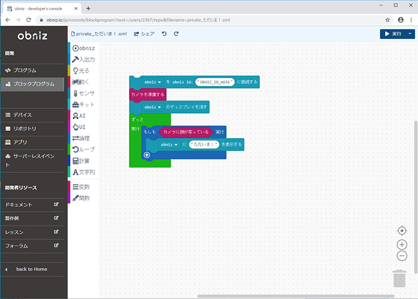This screenshot has width=418, height=299.
Task: Open the trash can in the workspace
Action: point(399,280)
